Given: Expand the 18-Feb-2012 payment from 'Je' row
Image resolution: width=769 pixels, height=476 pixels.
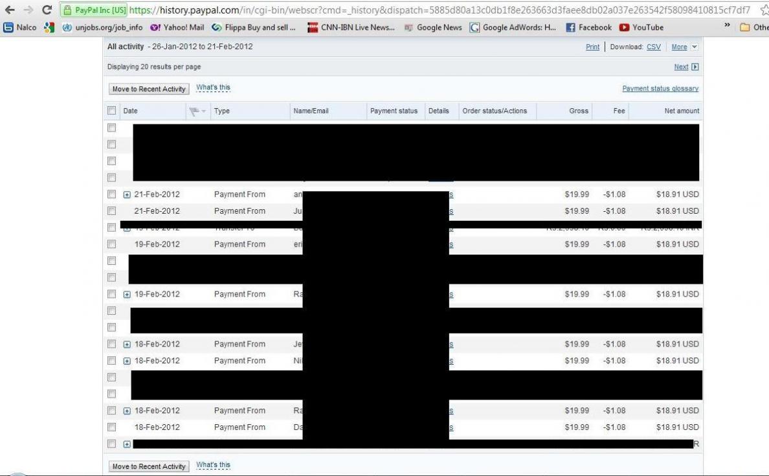Looking at the screenshot, I should pyautogui.click(x=127, y=345).
